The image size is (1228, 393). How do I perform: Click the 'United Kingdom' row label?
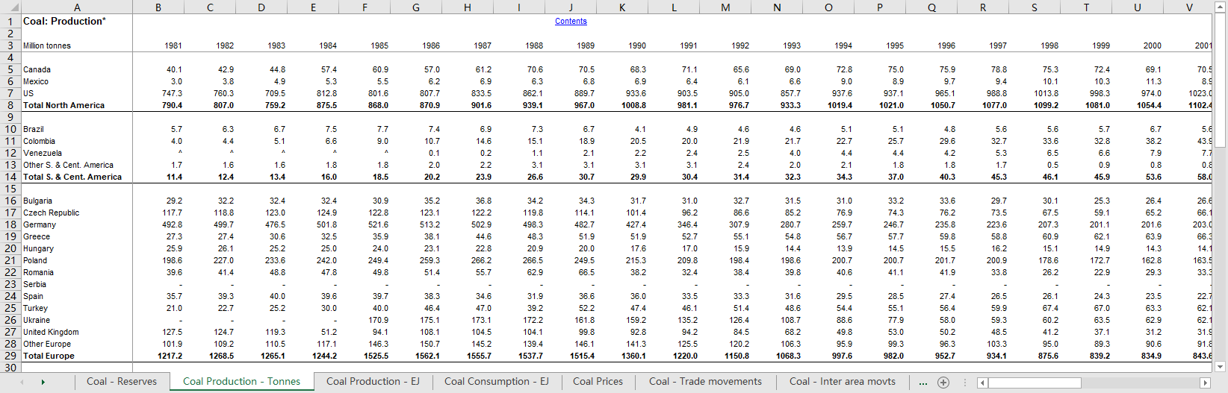51,332
